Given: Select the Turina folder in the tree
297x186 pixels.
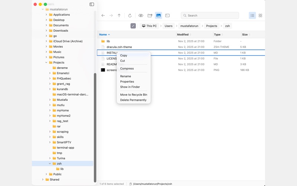Looking at the screenshot, I should pos(61,158).
